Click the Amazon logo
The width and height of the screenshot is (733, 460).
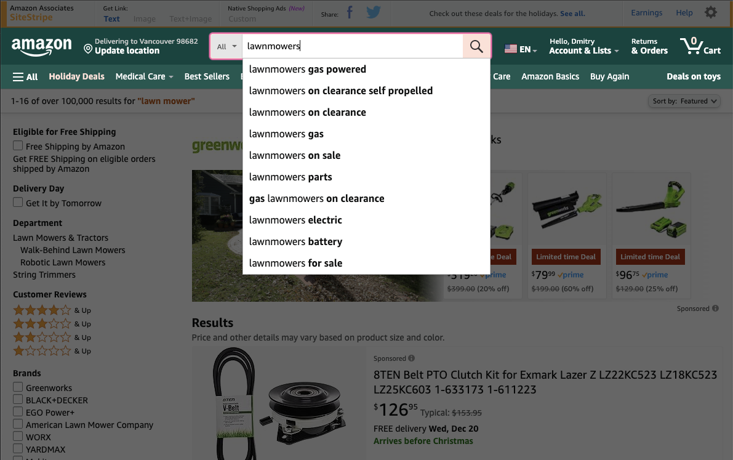(42, 47)
